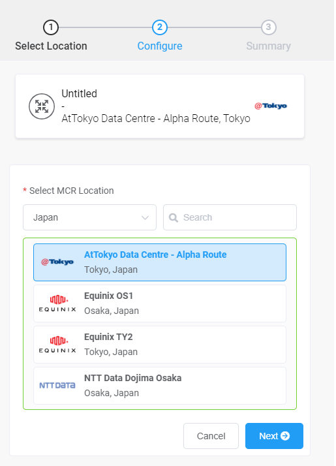336x466 pixels.
Task: Choose Equinix TY2 Tokyo location
Action: (160, 345)
